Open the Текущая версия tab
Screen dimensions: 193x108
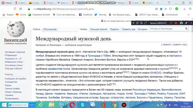click(x=99, y=29)
